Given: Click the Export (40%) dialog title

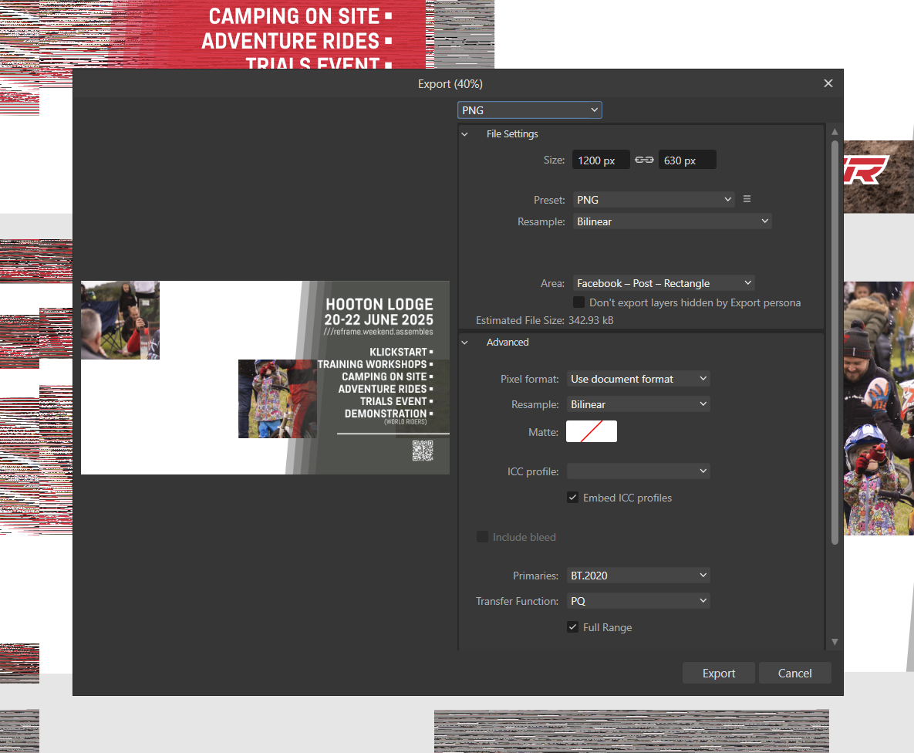Looking at the screenshot, I should pos(450,84).
